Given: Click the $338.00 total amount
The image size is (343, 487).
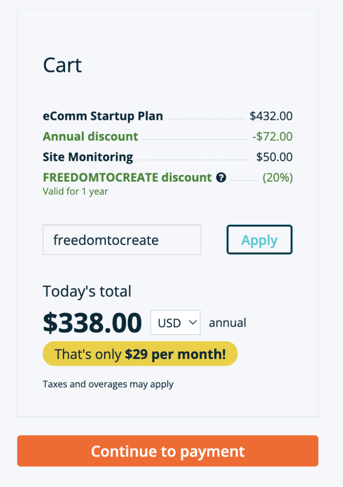Looking at the screenshot, I should tap(92, 322).
